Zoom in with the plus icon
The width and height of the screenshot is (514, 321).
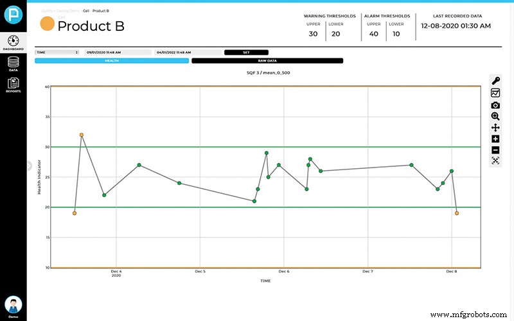(495, 139)
